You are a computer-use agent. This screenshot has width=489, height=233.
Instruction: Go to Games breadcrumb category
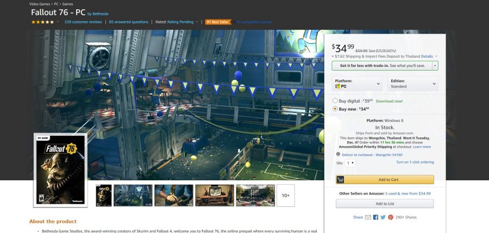[x=68, y=4]
